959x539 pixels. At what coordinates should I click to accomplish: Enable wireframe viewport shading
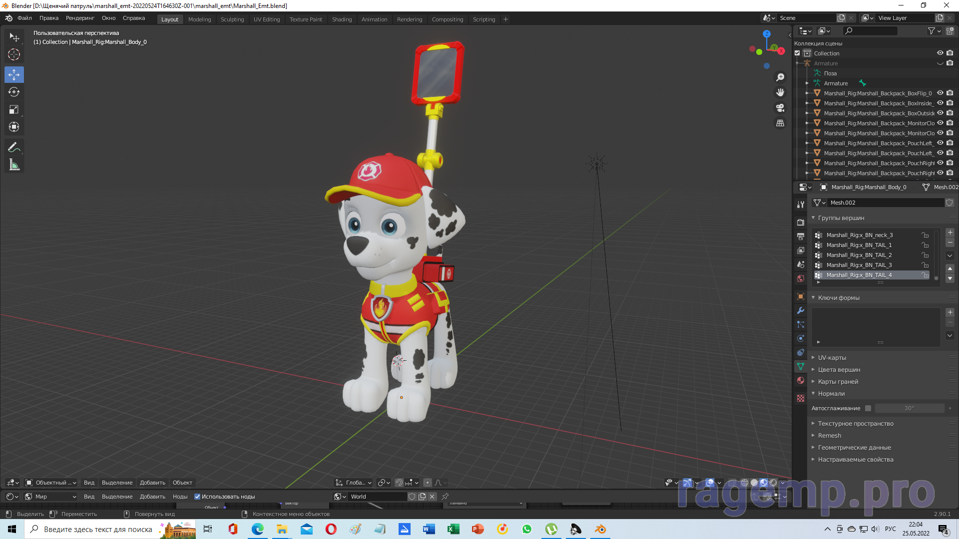click(744, 483)
